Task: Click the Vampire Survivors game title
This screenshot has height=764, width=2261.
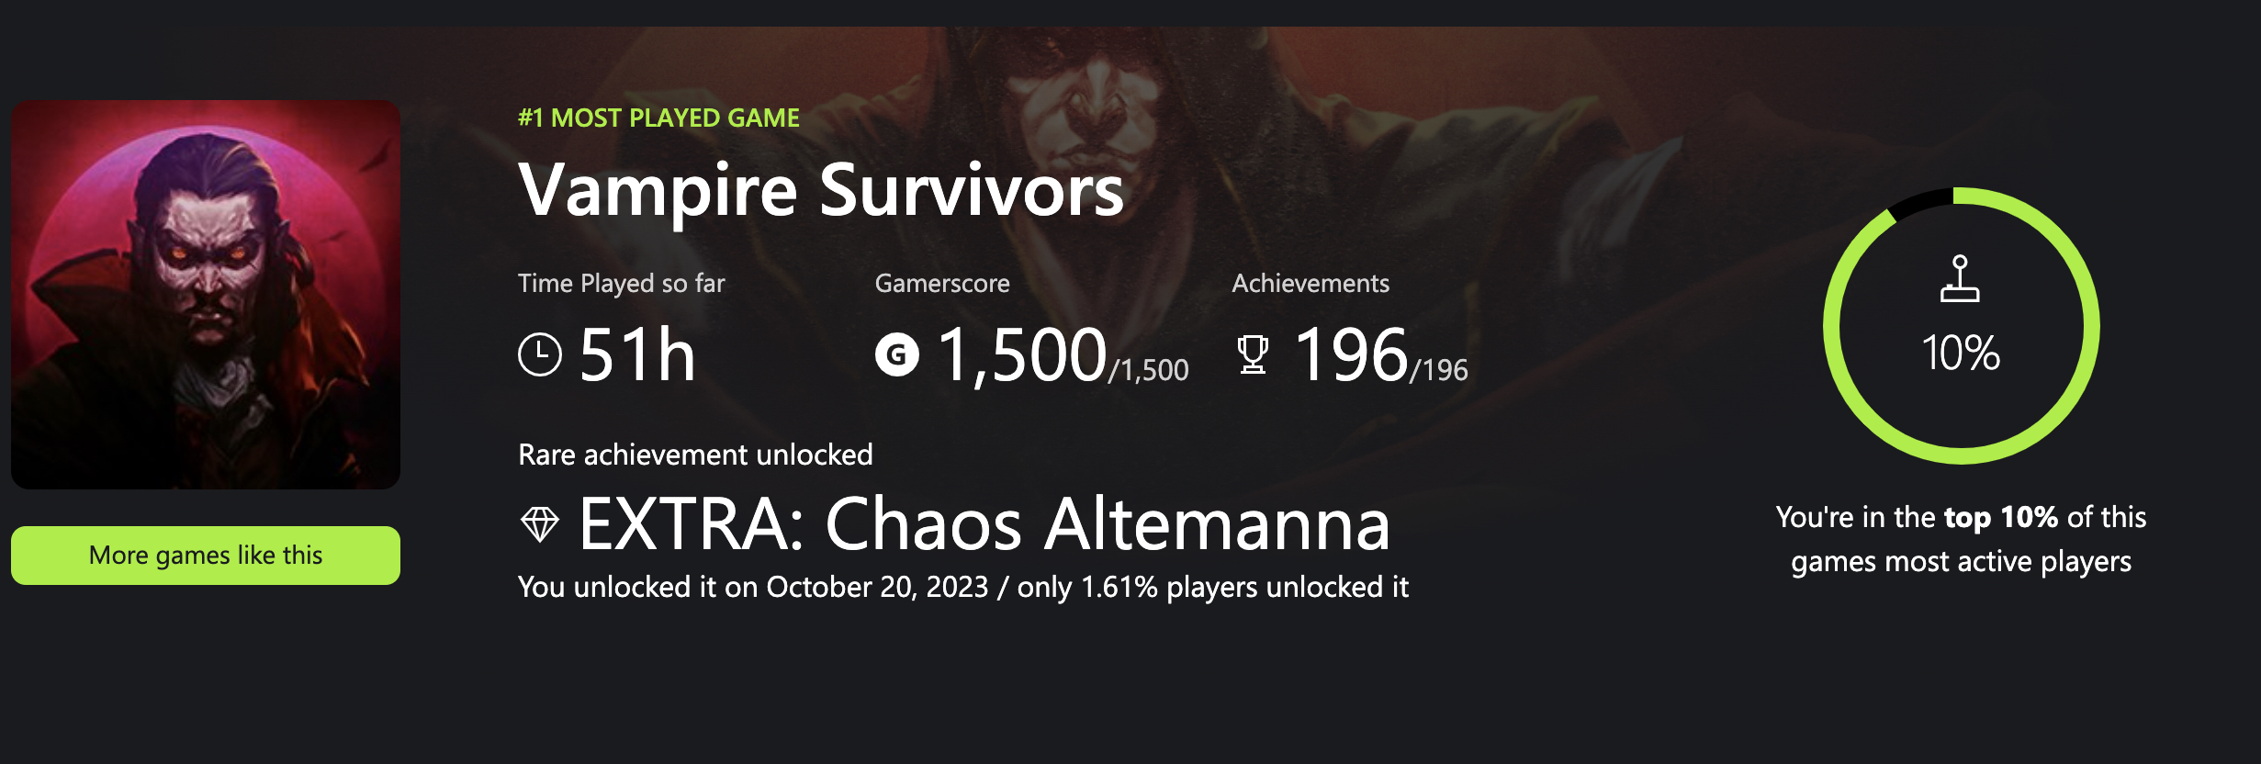Action: 820,190
